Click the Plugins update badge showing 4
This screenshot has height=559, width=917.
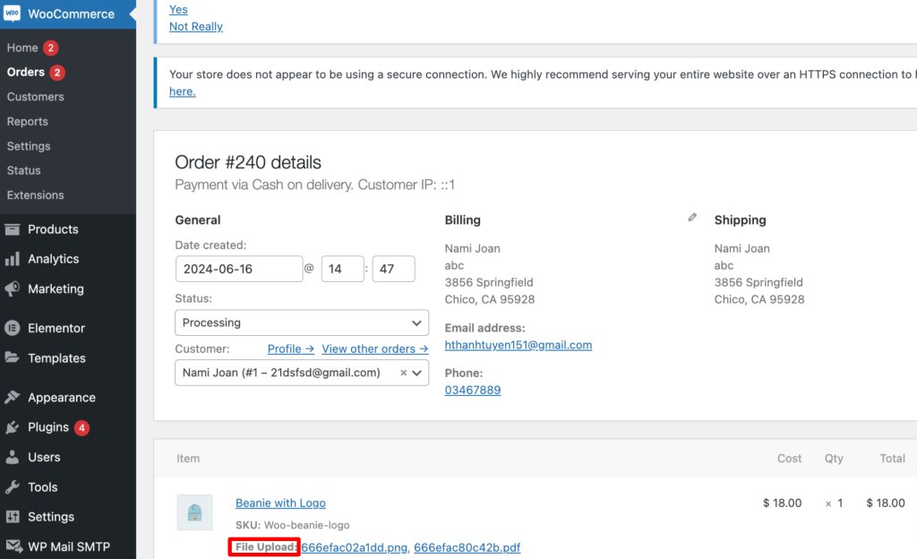pyautogui.click(x=81, y=428)
